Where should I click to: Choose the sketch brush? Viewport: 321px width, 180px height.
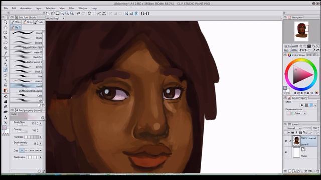point(27,81)
